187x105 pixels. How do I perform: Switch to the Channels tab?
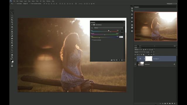click(x=140, y=48)
